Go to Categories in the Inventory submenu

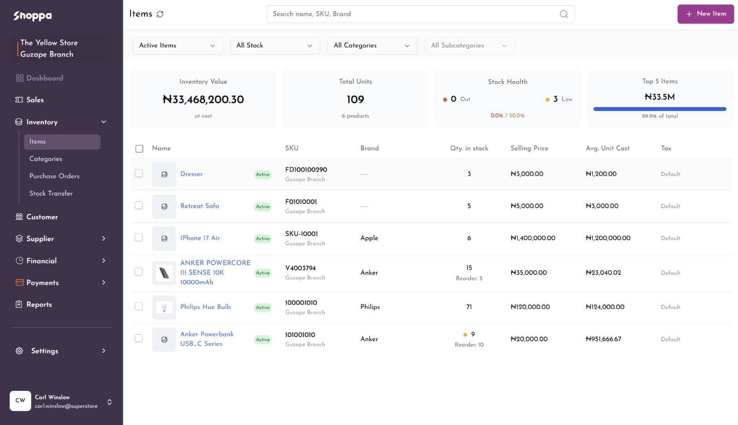click(46, 159)
